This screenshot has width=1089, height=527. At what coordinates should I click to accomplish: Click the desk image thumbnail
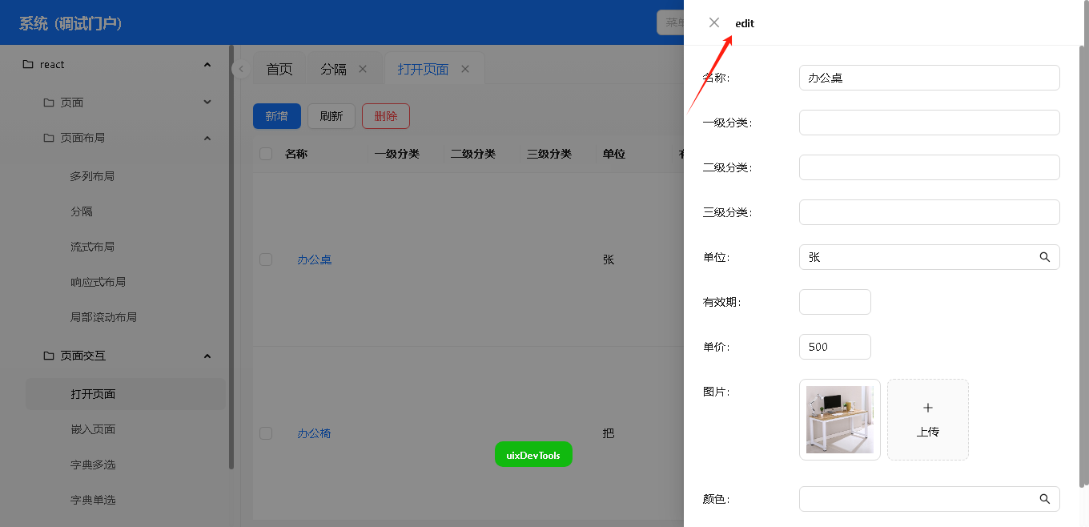coord(840,420)
